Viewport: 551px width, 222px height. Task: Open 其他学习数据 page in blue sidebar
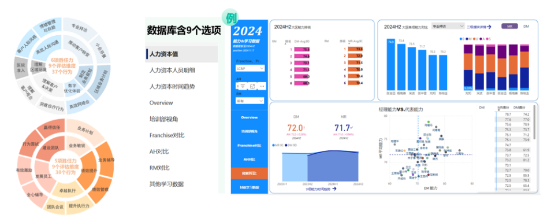[x=249, y=187]
